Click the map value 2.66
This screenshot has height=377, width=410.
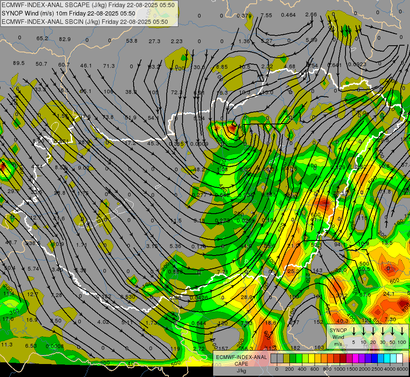[x=311, y=14]
